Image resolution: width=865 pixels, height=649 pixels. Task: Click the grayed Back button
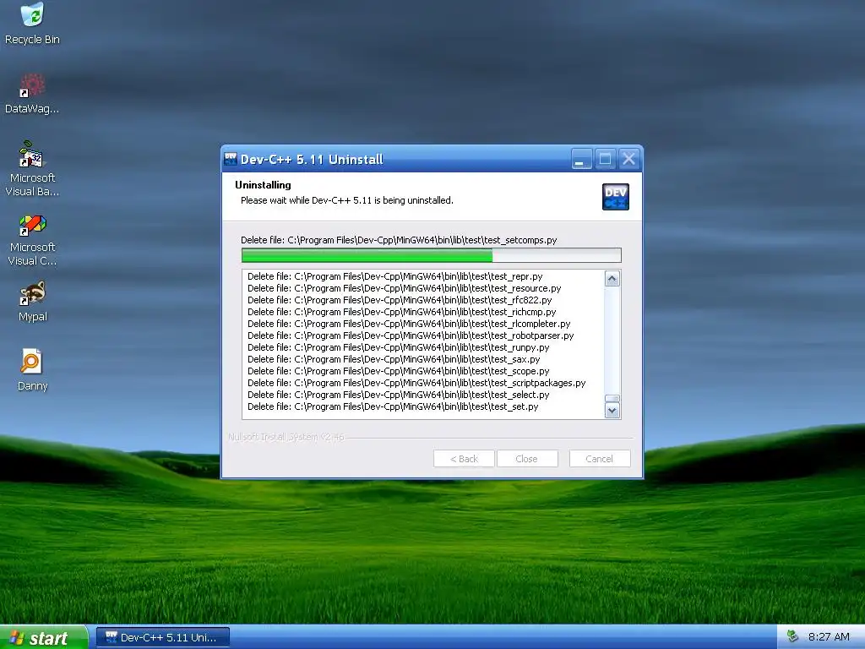[x=464, y=459]
